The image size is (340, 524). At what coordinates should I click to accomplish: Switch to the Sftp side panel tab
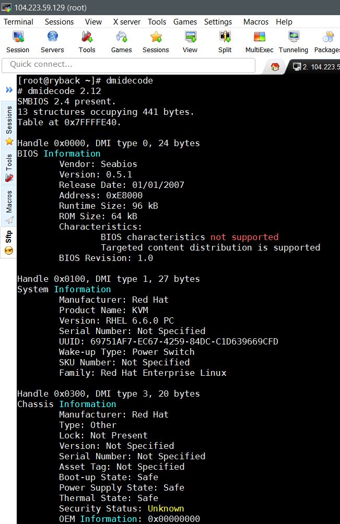click(x=9, y=242)
